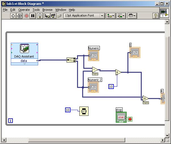
Task: Click the Numeric 2 label text
Action: [95, 80]
